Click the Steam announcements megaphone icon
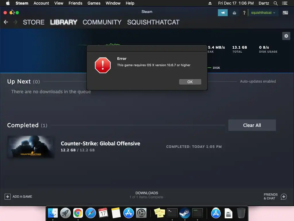This screenshot has height=221, width=294. pos(223,13)
